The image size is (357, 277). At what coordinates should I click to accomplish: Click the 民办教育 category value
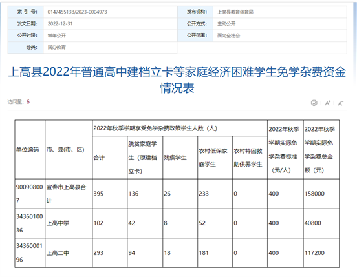pyautogui.click(x=57, y=47)
